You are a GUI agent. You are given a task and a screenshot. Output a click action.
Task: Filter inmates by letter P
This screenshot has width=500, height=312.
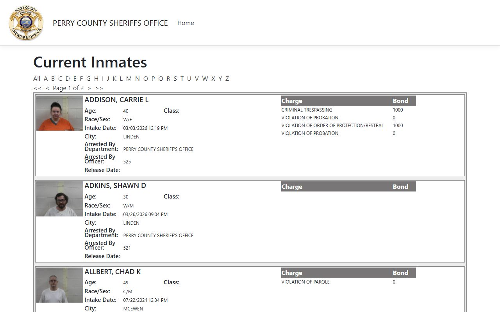coord(153,78)
